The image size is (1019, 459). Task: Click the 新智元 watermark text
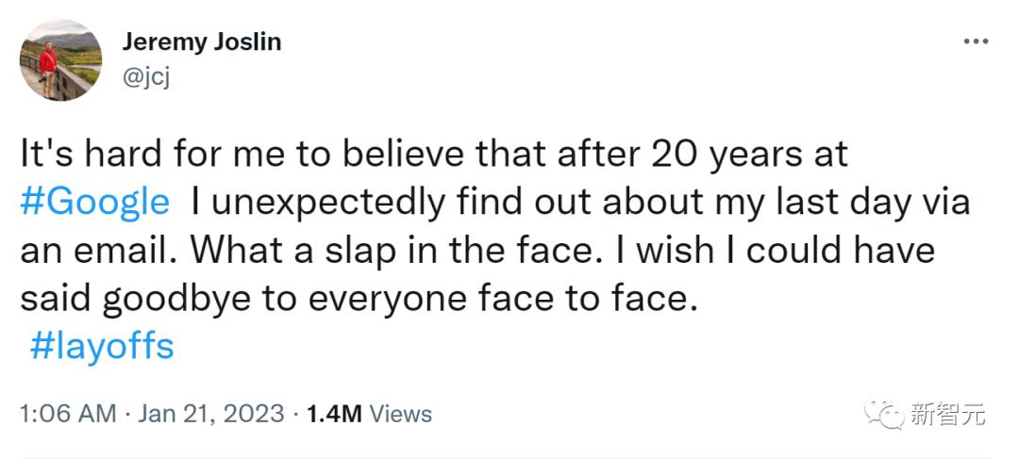(947, 413)
